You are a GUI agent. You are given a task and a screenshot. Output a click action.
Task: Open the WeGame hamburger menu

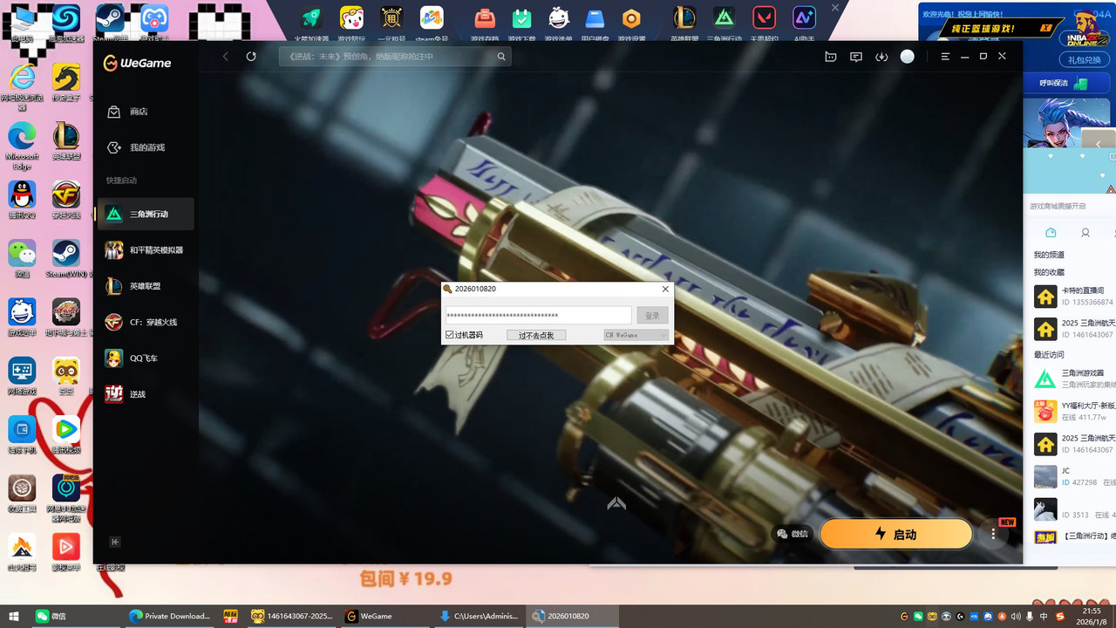tap(945, 56)
